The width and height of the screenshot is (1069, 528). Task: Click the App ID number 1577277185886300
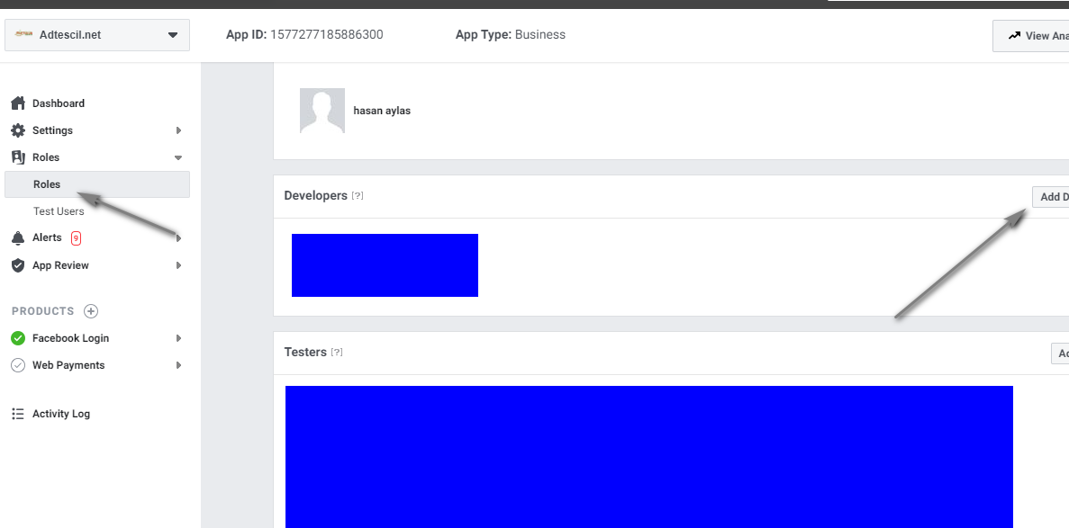(x=327, y=35)
